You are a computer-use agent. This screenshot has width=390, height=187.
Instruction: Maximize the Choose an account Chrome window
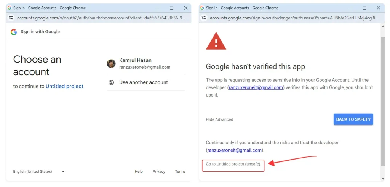click(171, 8)
